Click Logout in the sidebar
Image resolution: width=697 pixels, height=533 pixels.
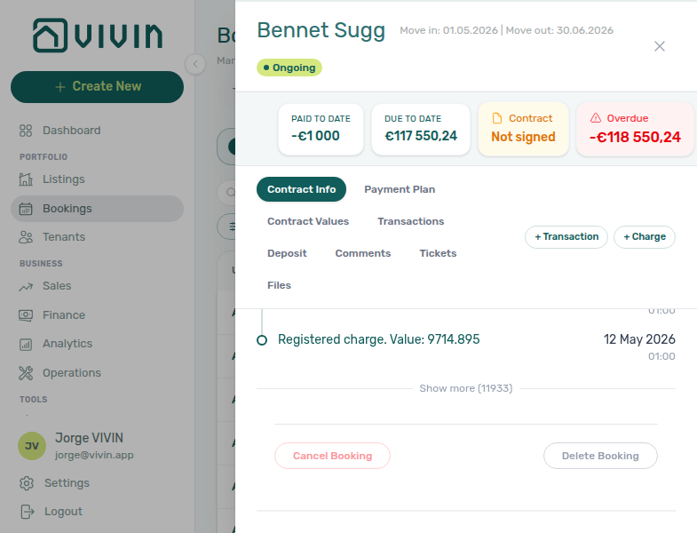click(98, 512)
